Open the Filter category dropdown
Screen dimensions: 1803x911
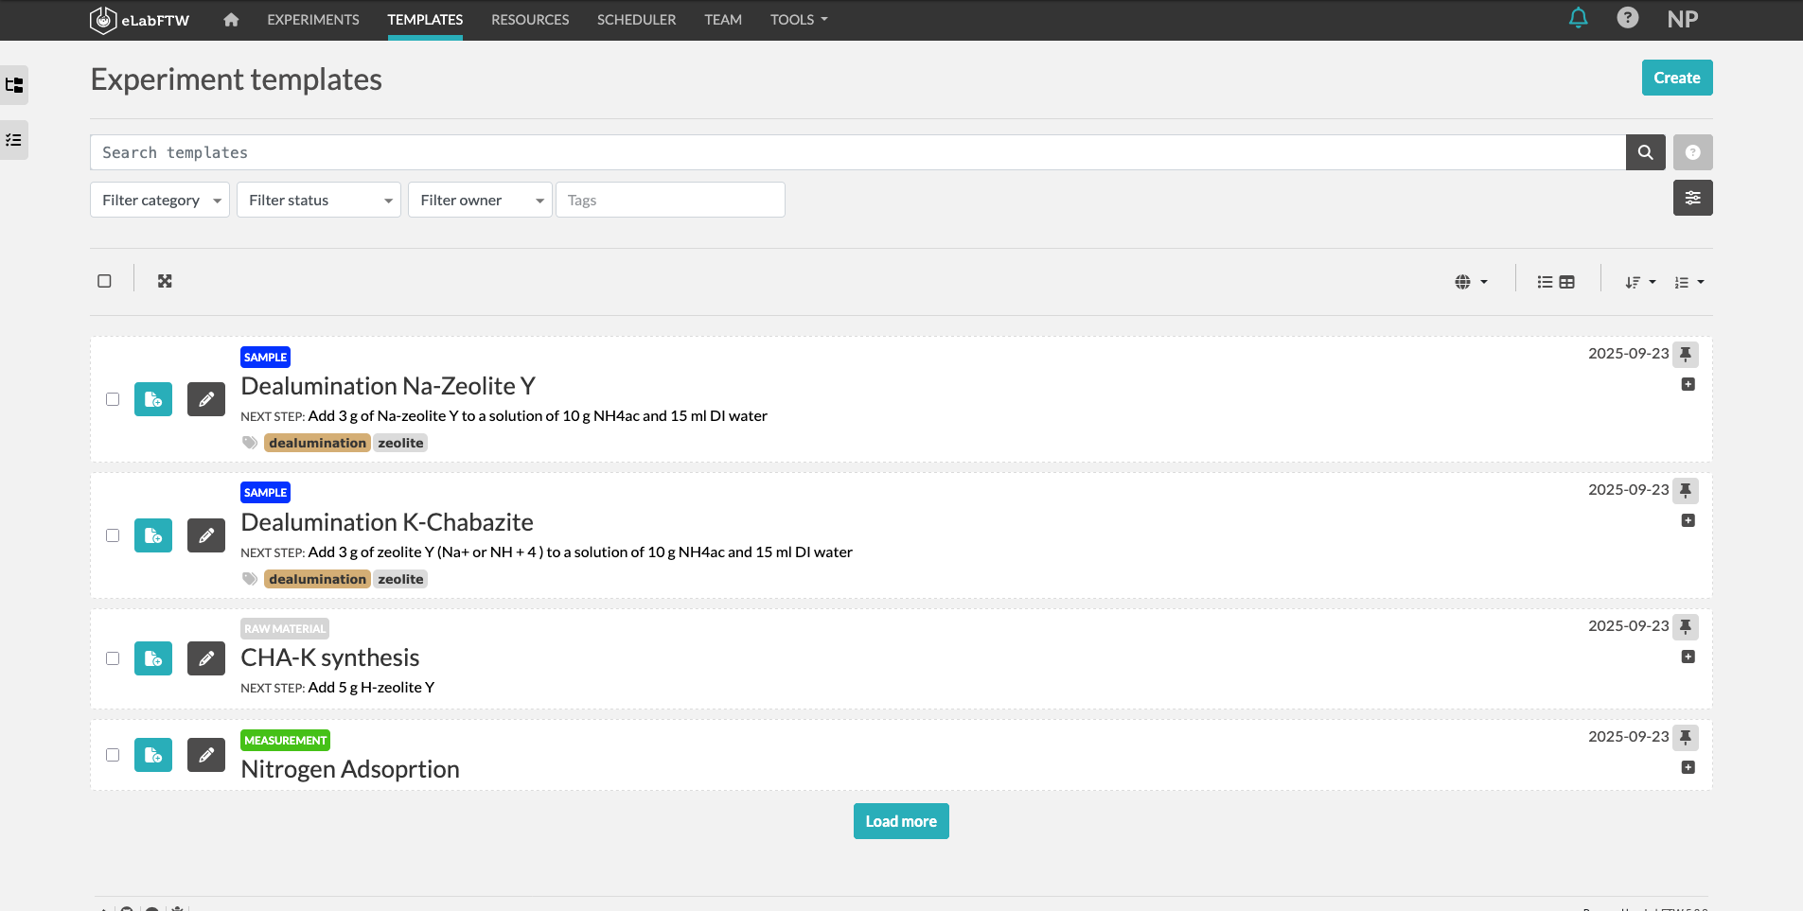pos(159,200)
